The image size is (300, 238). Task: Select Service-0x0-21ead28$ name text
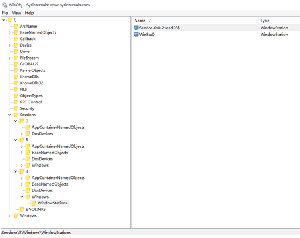(x=159, y=28)
